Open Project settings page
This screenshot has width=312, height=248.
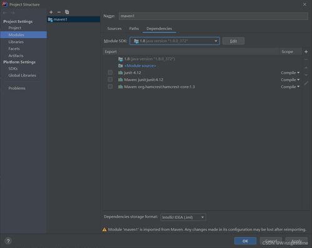15,28
